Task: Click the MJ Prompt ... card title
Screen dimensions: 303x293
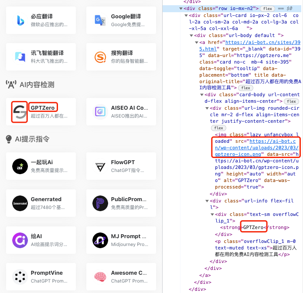Action: [129, 236]
